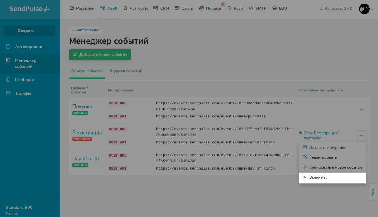This screenshot has height=217, width=378.
Task: Open Тарифы in the sidebar
Action: point(23,93)
